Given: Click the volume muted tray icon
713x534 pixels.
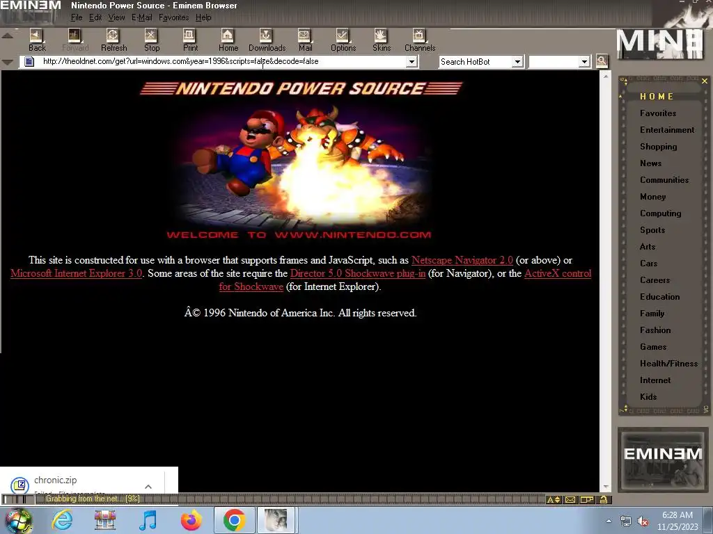Looking at the screenshot, I should tap(643, 521).
